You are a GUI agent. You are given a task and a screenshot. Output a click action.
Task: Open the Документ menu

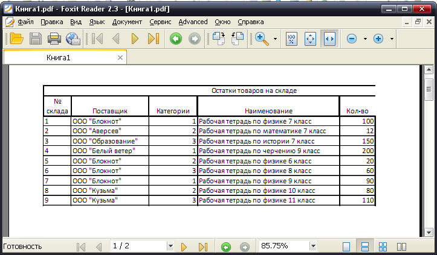(127, 22)
